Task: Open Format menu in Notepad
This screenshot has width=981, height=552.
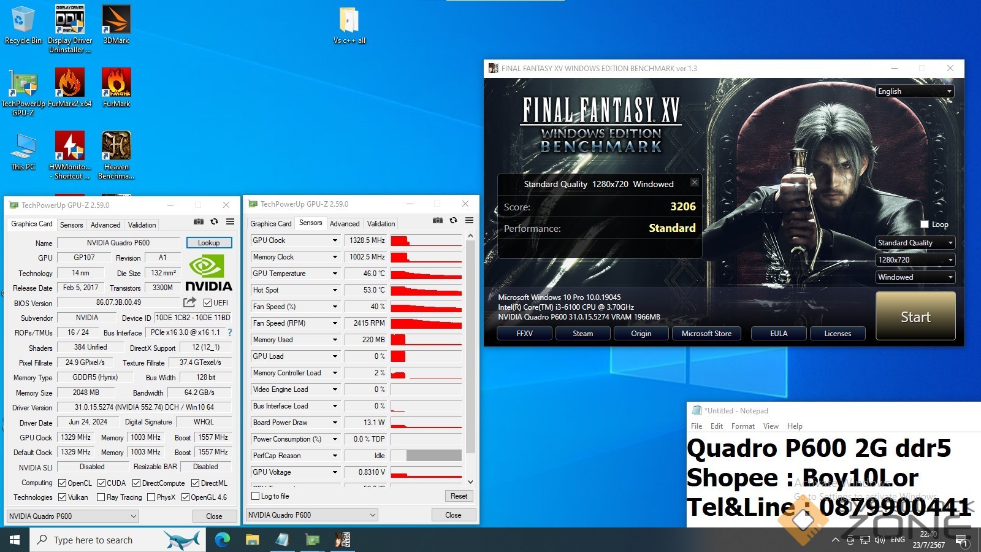Action: coord(742,426)
